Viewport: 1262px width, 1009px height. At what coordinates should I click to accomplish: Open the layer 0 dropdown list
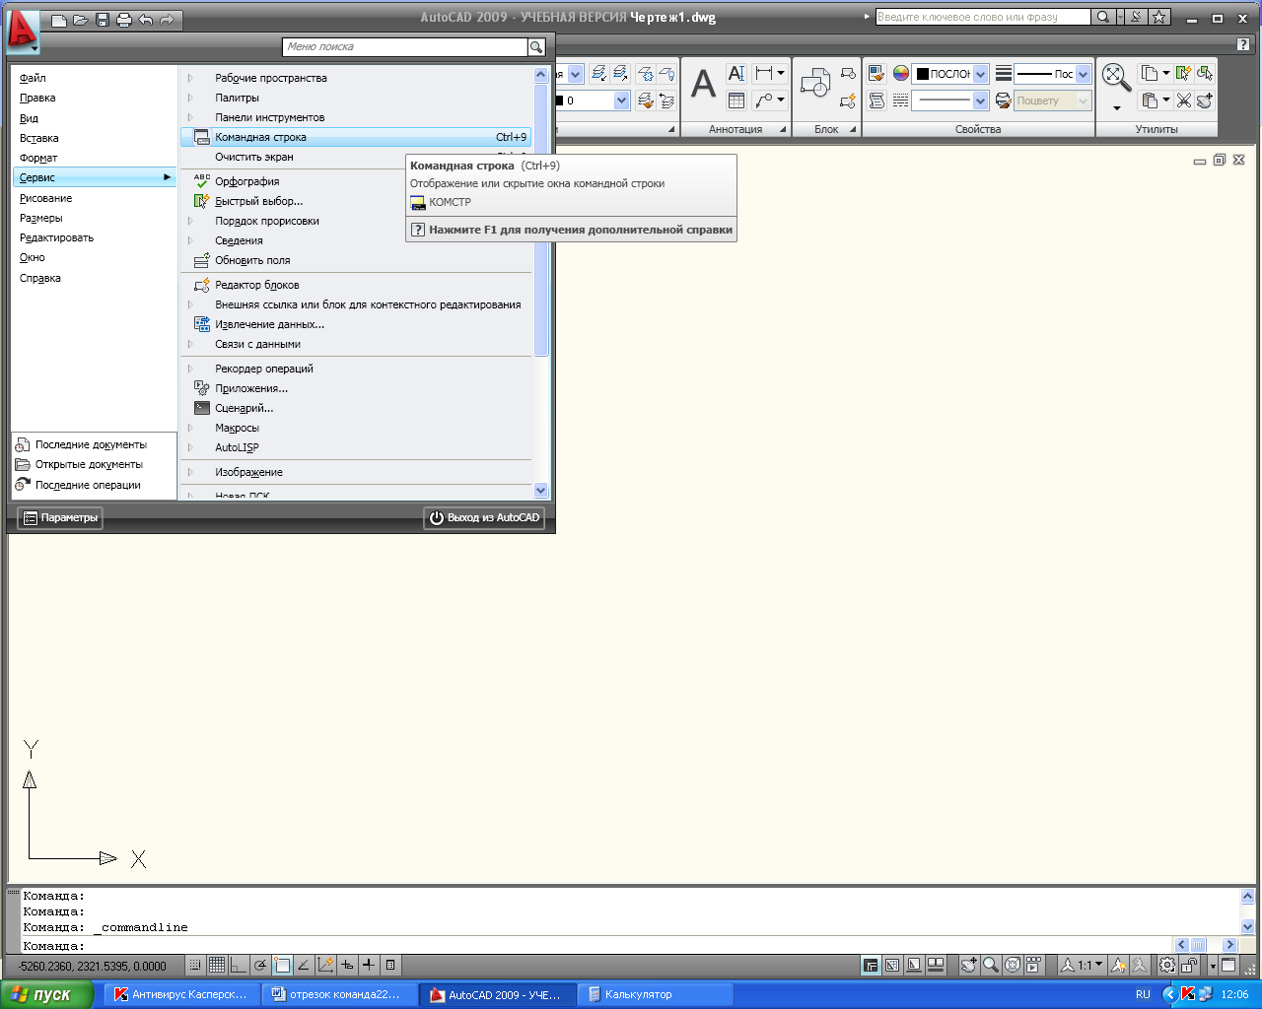(x=621, y=101)
